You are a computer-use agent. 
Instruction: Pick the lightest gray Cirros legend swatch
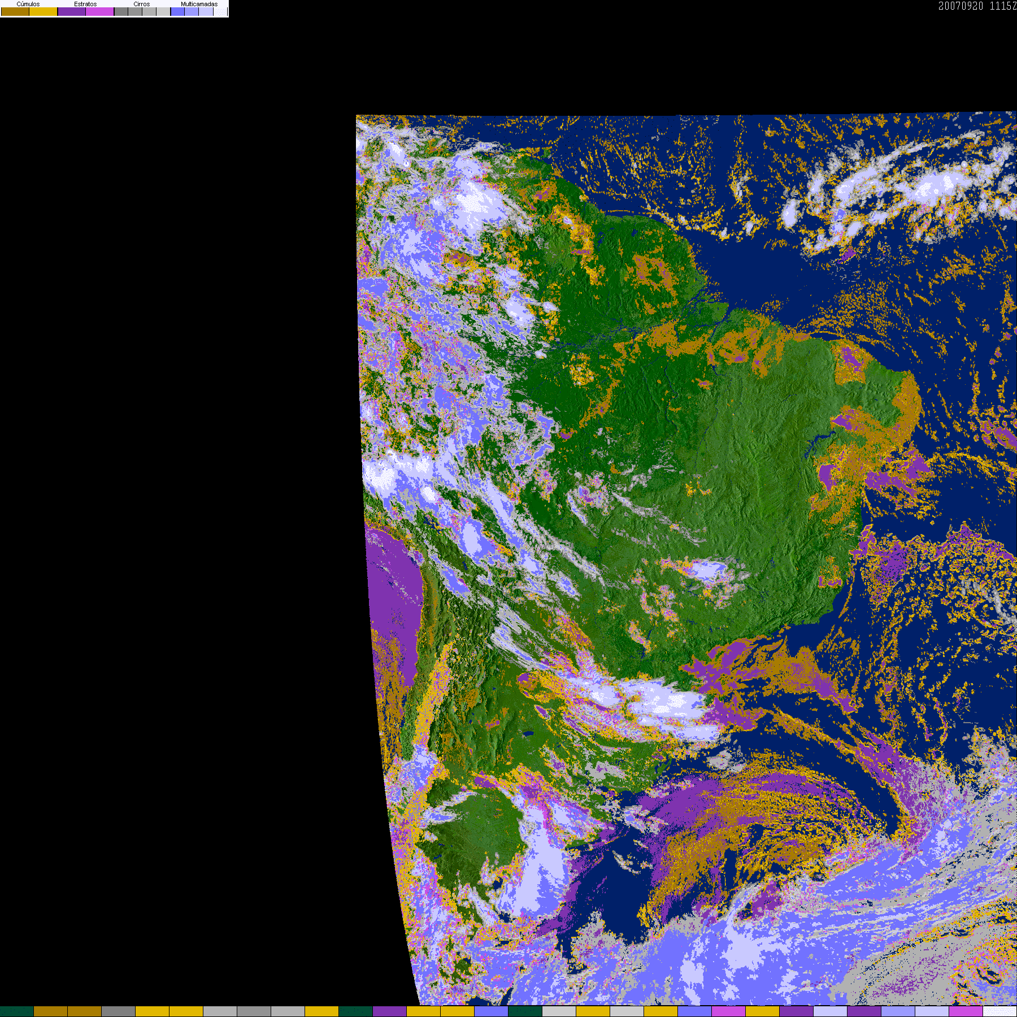pyautogui.click(x=163, y=11)
